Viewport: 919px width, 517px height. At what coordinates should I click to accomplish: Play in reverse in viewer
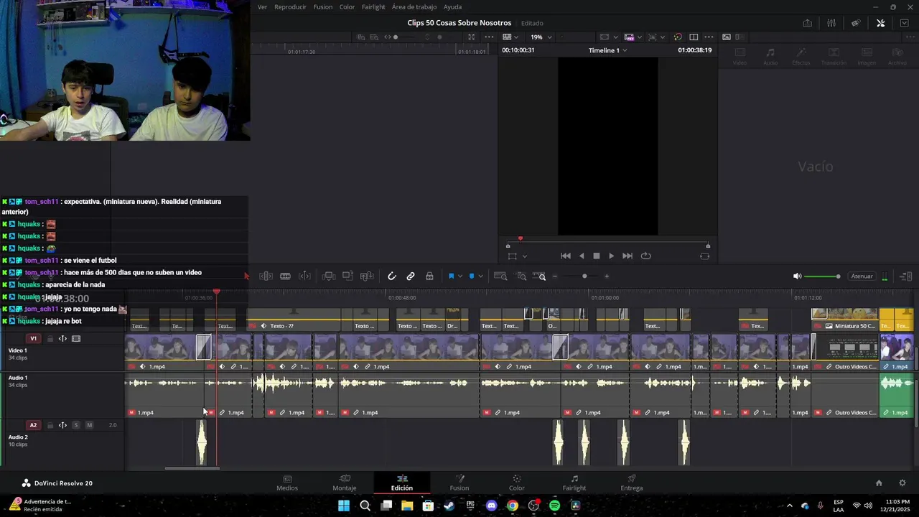click(x=582, y=256)
